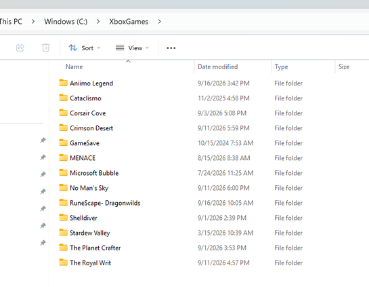Select the MENACE folder icon
This screenshot has height=287, width=369.
click(63, 157)
